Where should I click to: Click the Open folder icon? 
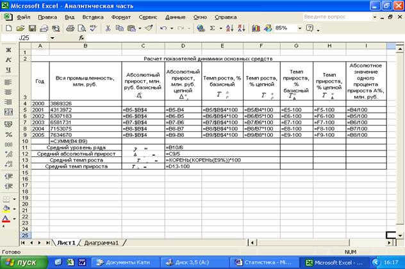coord(20,28)
